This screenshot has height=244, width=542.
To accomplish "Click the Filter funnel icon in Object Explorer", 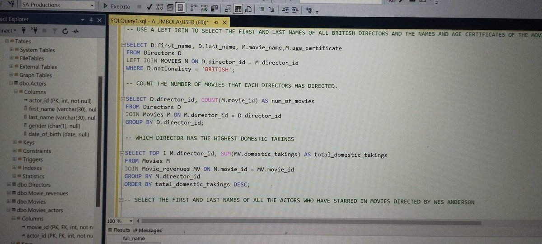I will click(x=55, y=31).
